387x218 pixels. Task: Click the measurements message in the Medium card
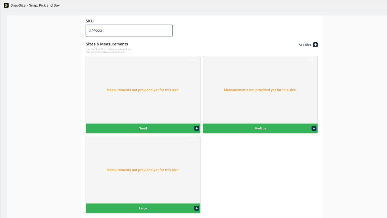click(260, 90)
